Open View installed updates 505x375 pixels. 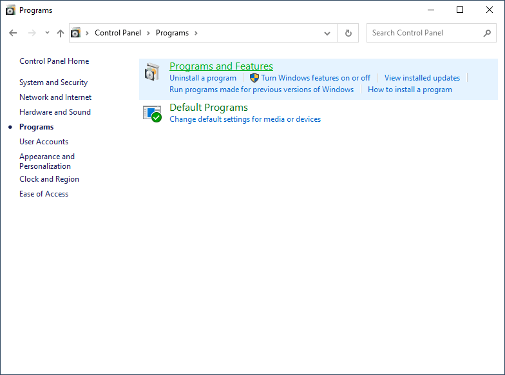click(x=423, y=78)
